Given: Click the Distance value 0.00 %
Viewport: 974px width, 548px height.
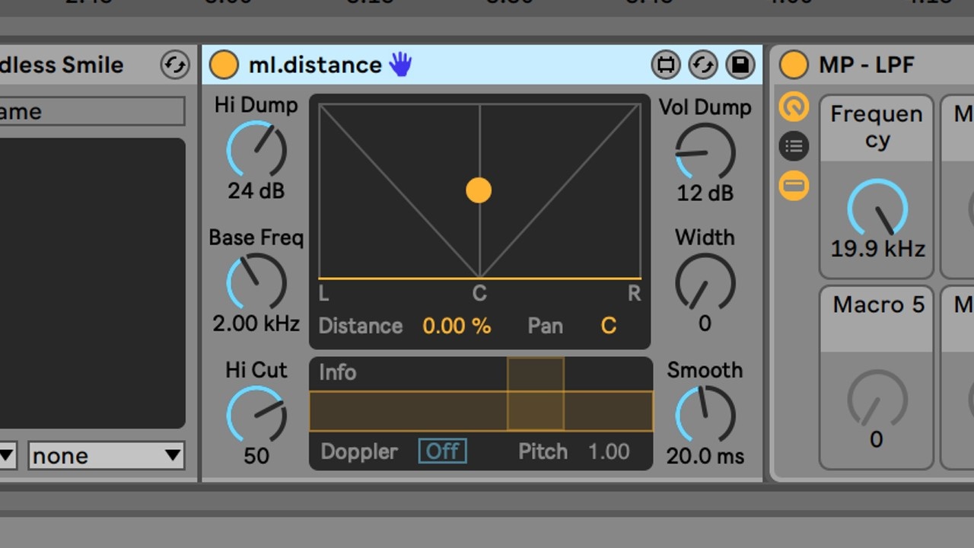Looking at the screenshot, I should [x=457, y=326].
